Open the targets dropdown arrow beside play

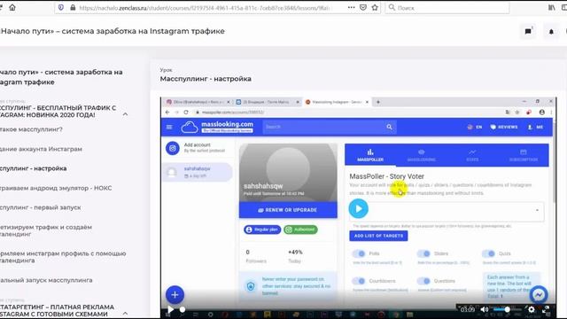coord(537,210)
